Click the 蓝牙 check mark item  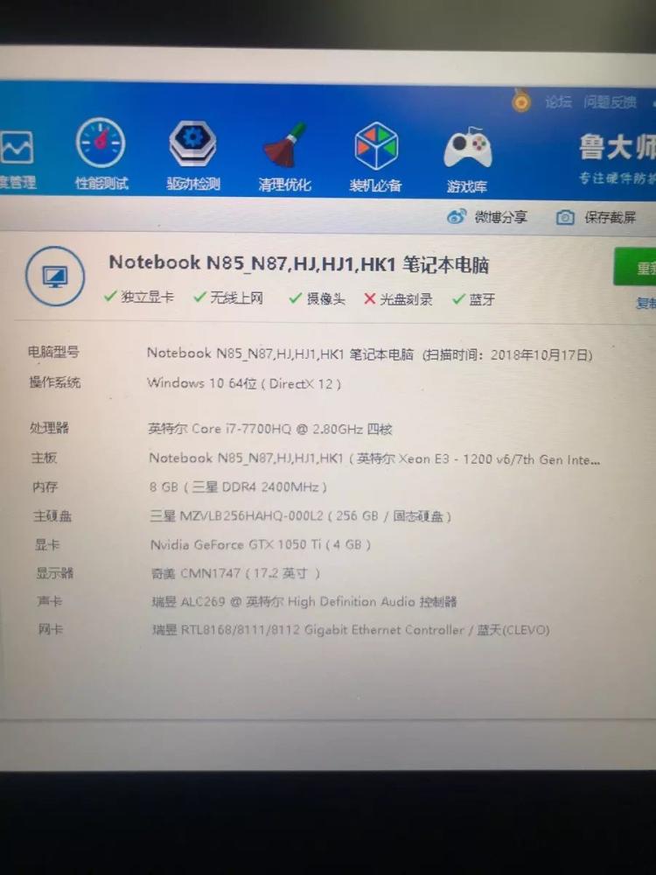[x=473, y=299]
